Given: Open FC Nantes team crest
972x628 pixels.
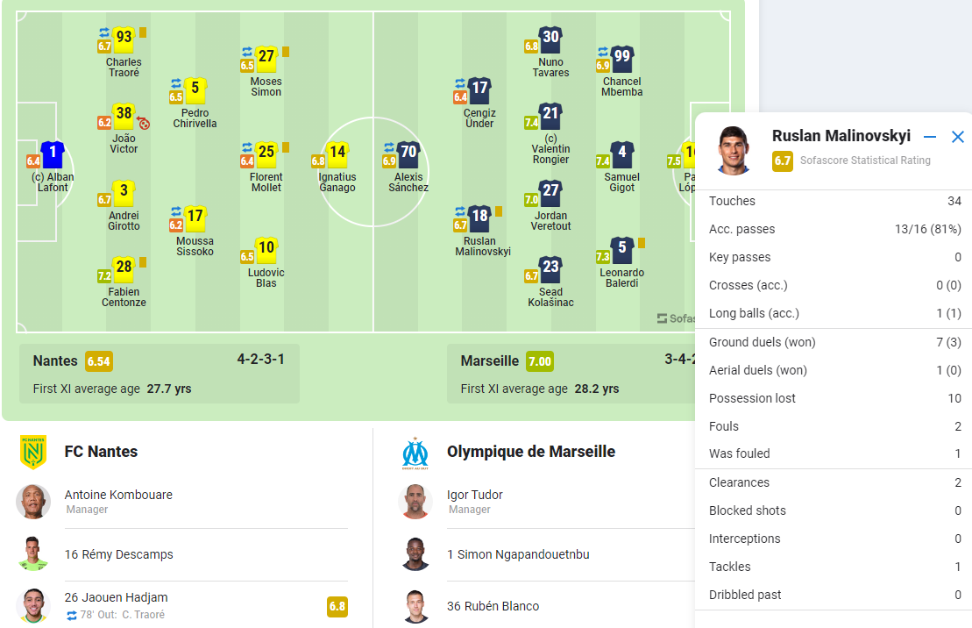Looking at the screenshot, I should click(x=33, y=452).
